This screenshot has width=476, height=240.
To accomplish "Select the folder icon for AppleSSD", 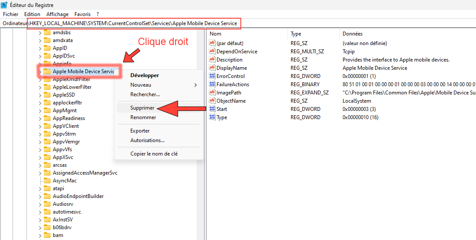I will (47, 95).
